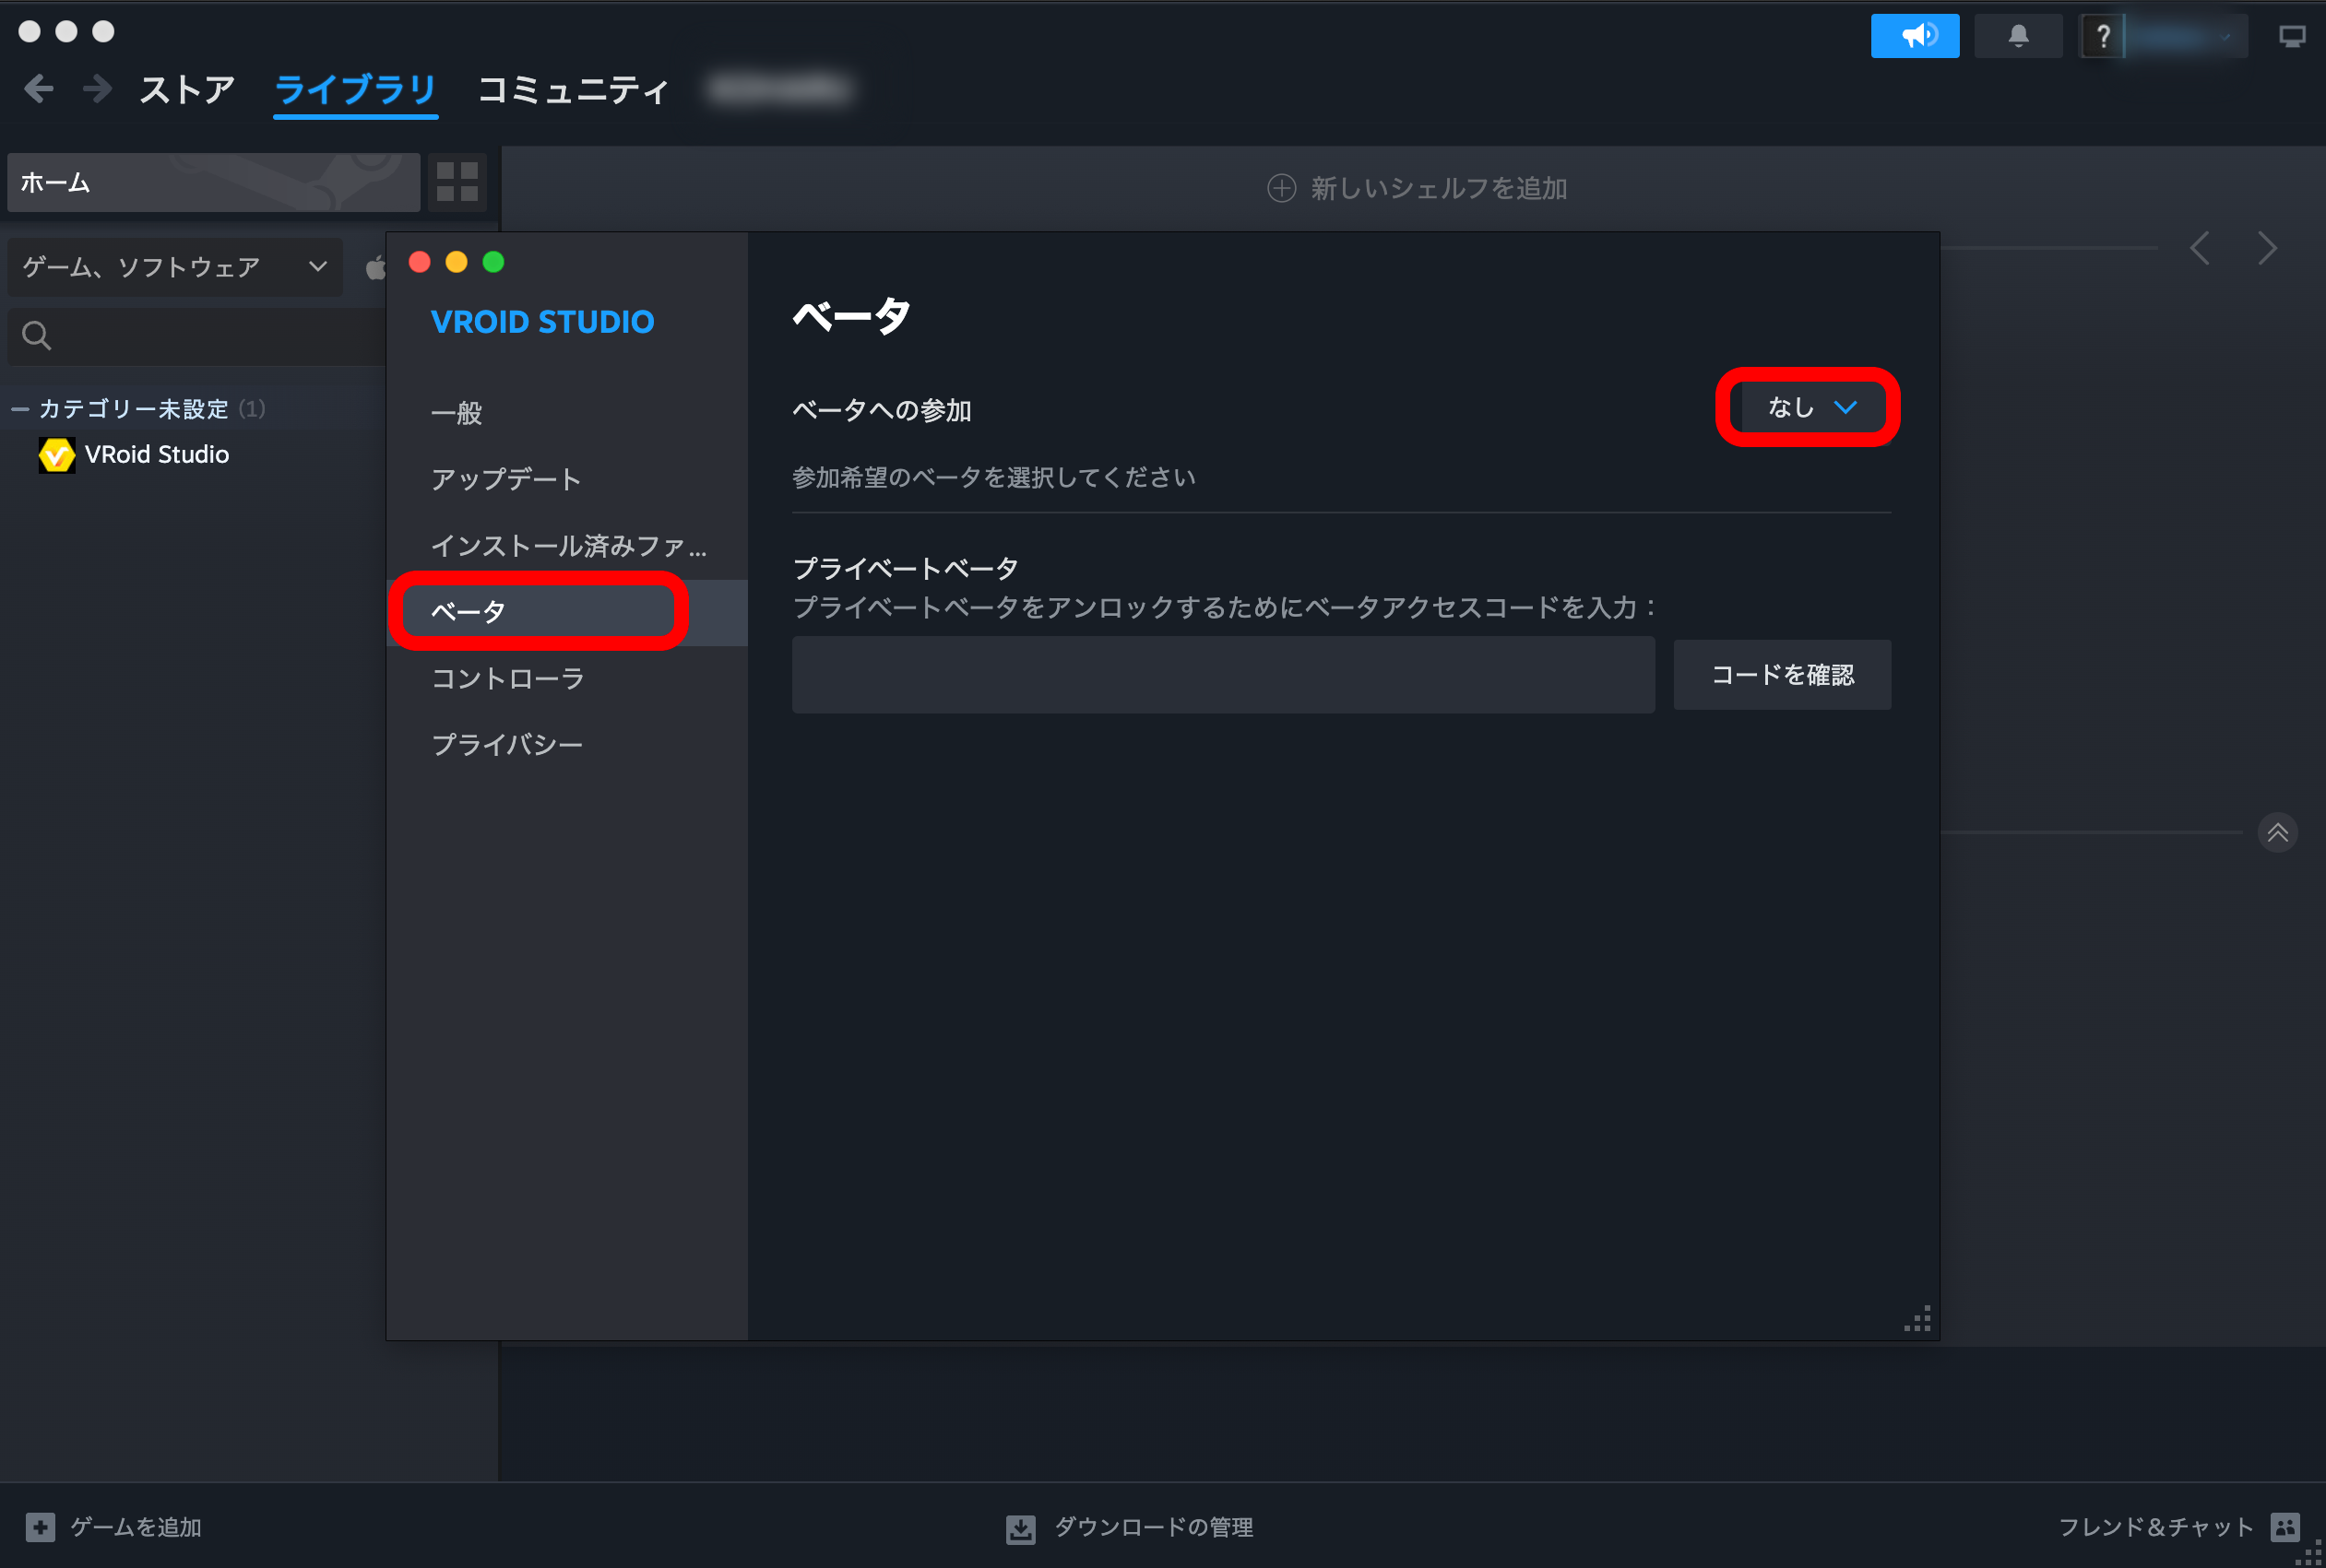The width and height of the screenshot is (2326, 1568).
Task: Click the beta access code input field
Action: [x=1224, y=675]
